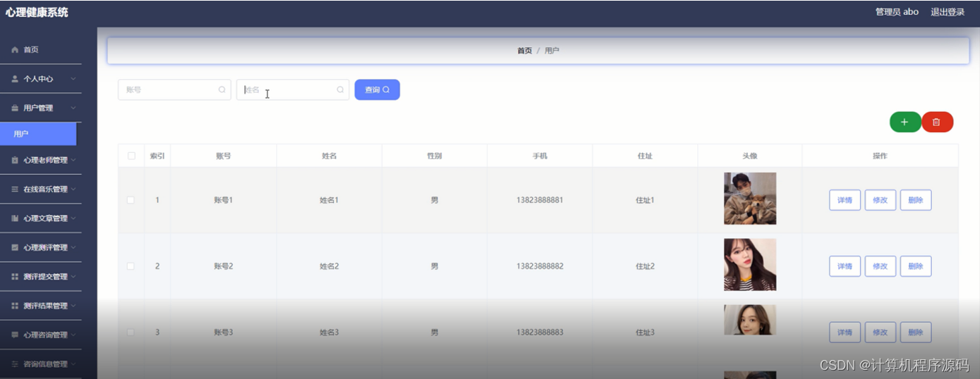
Task: Open the 在线音乐管理 menu label
Action: tap(45, 189)
